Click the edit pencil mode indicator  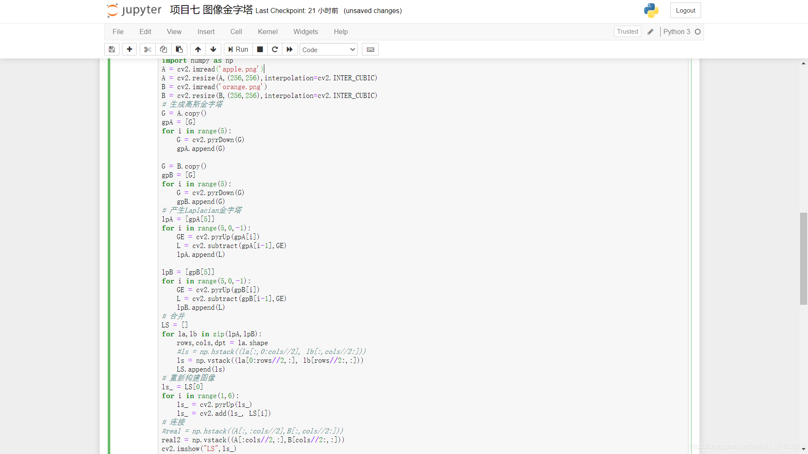click(650, 32)
